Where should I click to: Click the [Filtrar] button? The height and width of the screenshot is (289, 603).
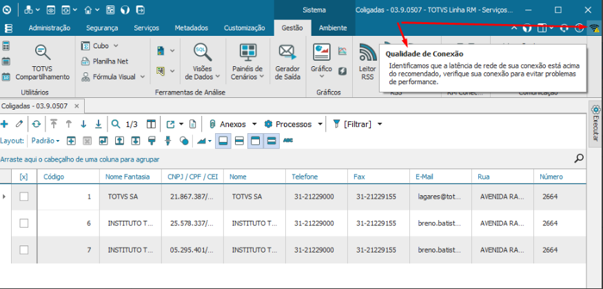(x=353, y=124)
